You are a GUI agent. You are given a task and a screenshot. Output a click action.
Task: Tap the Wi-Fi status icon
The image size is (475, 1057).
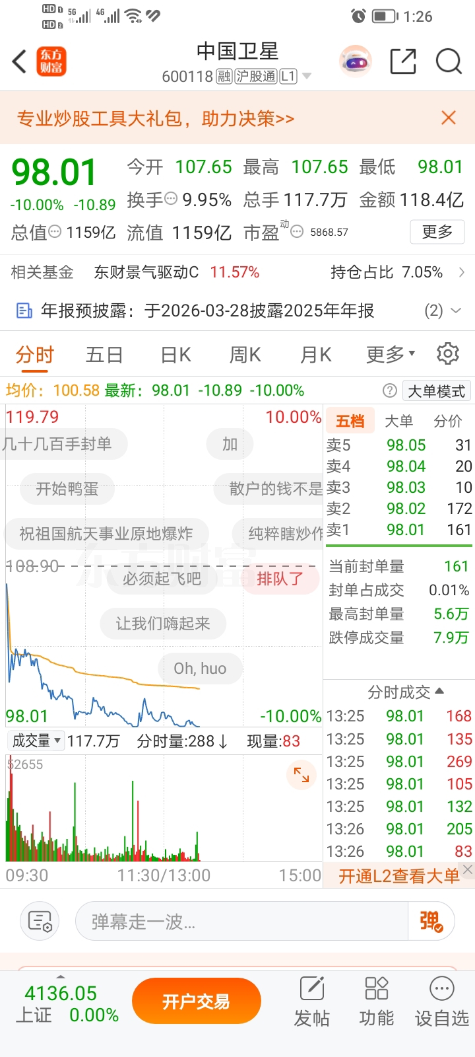[134, 16]
